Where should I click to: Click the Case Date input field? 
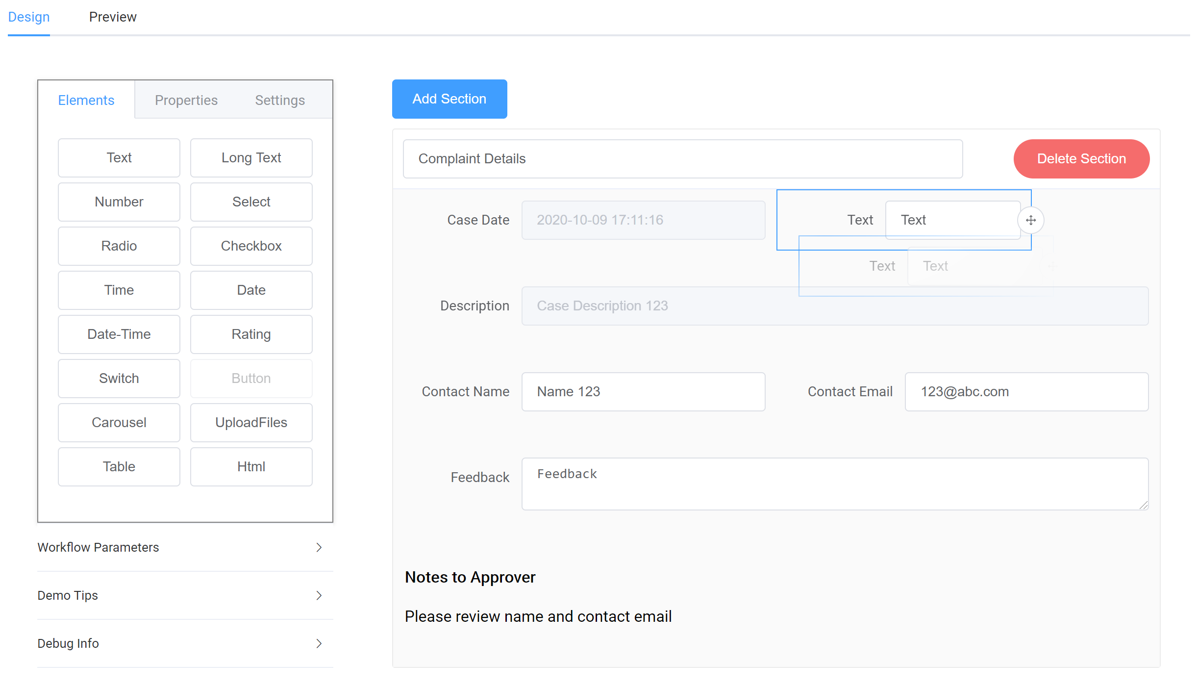644,220
